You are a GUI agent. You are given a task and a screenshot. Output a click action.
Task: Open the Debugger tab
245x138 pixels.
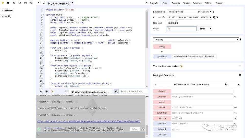[197, 3]
